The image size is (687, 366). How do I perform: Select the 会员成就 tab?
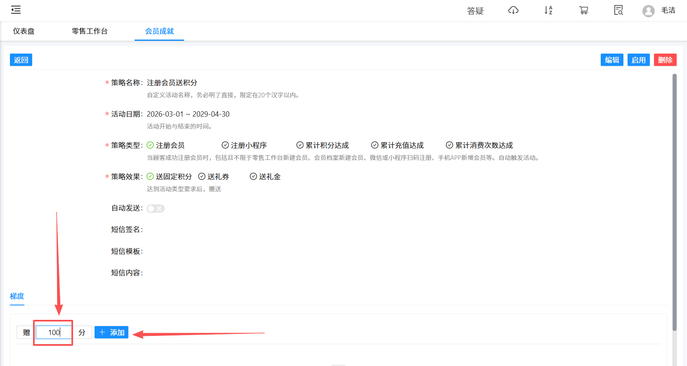(x=159, y=31)
